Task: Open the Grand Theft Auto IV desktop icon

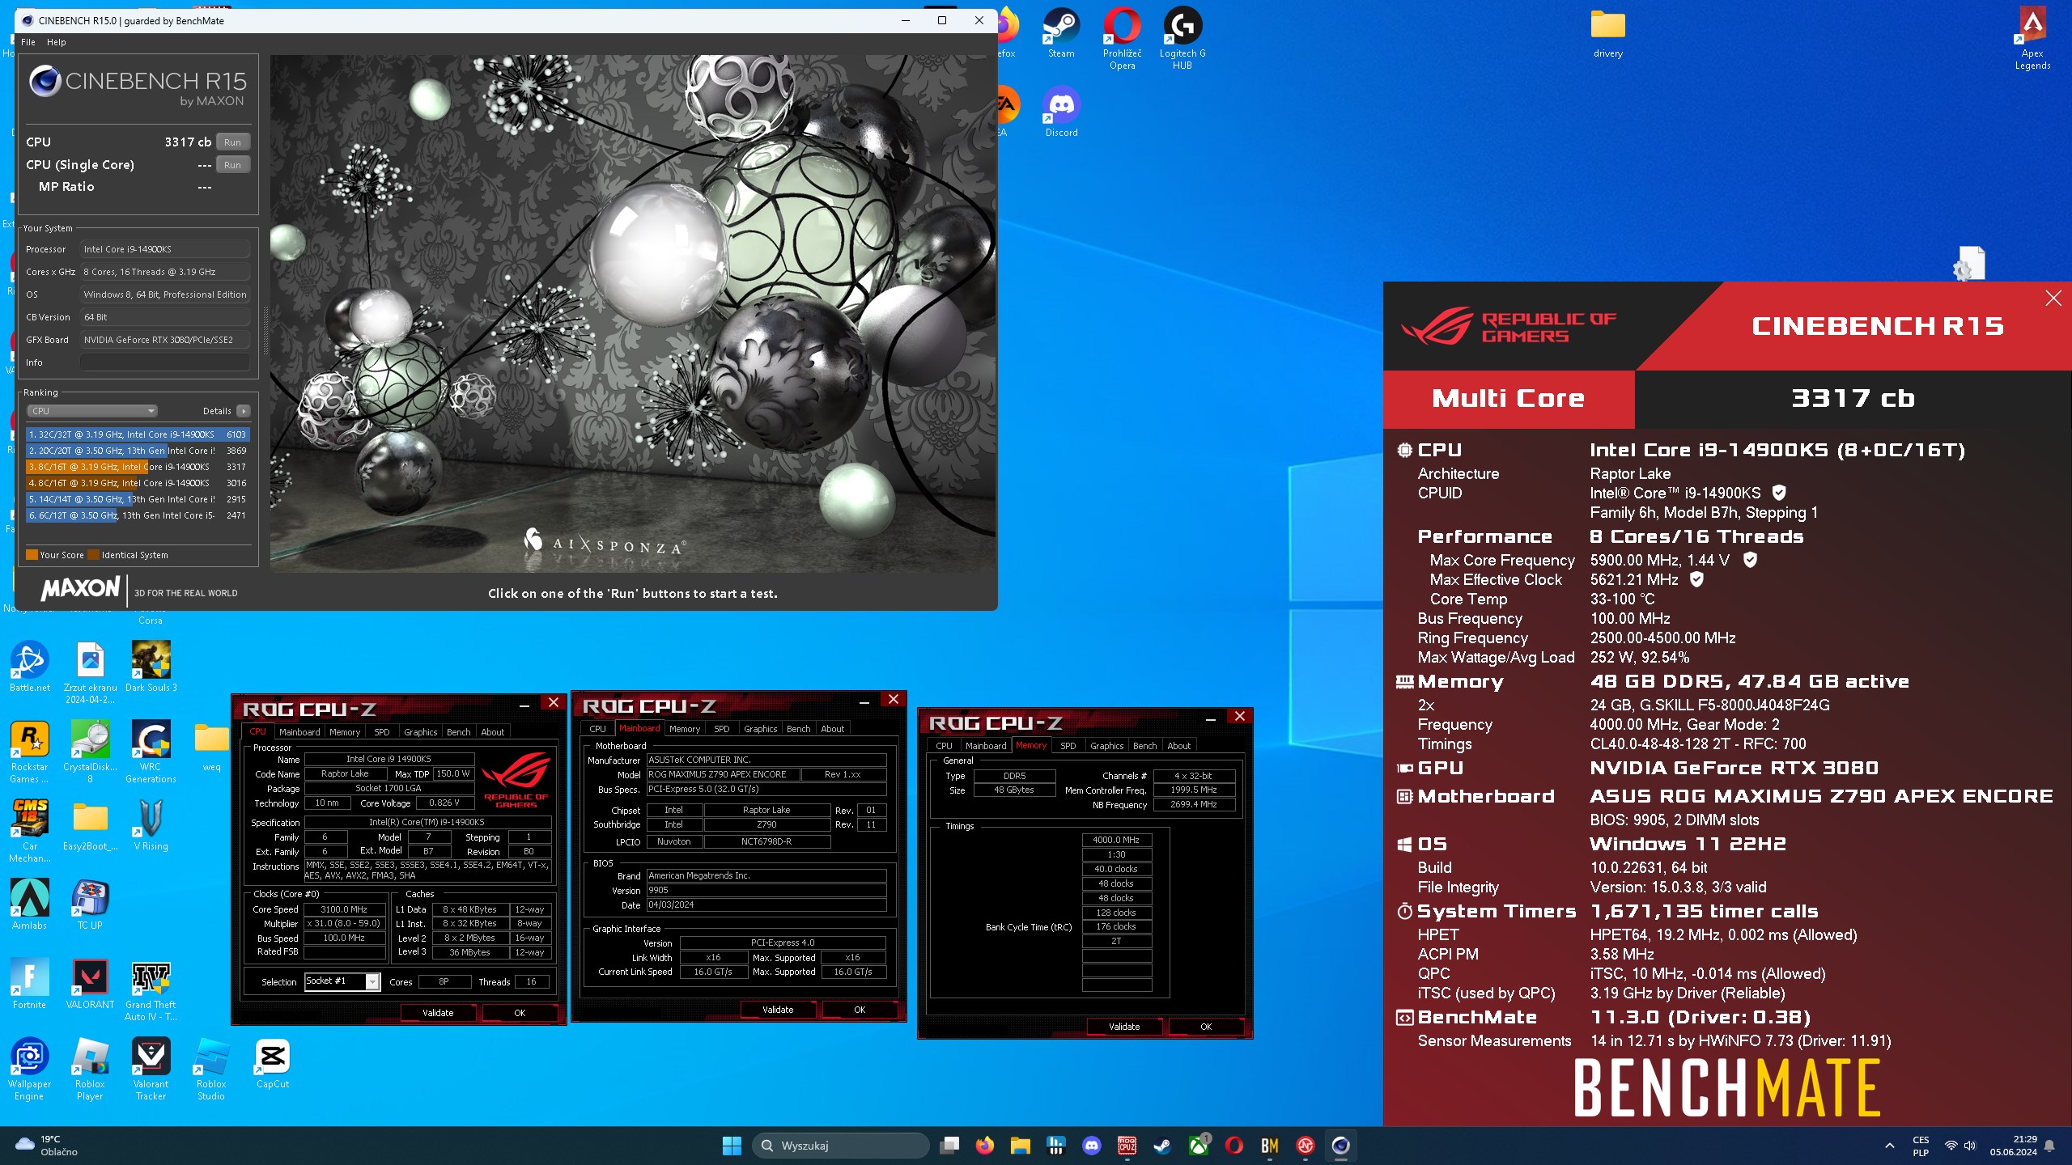Action: 151,989
